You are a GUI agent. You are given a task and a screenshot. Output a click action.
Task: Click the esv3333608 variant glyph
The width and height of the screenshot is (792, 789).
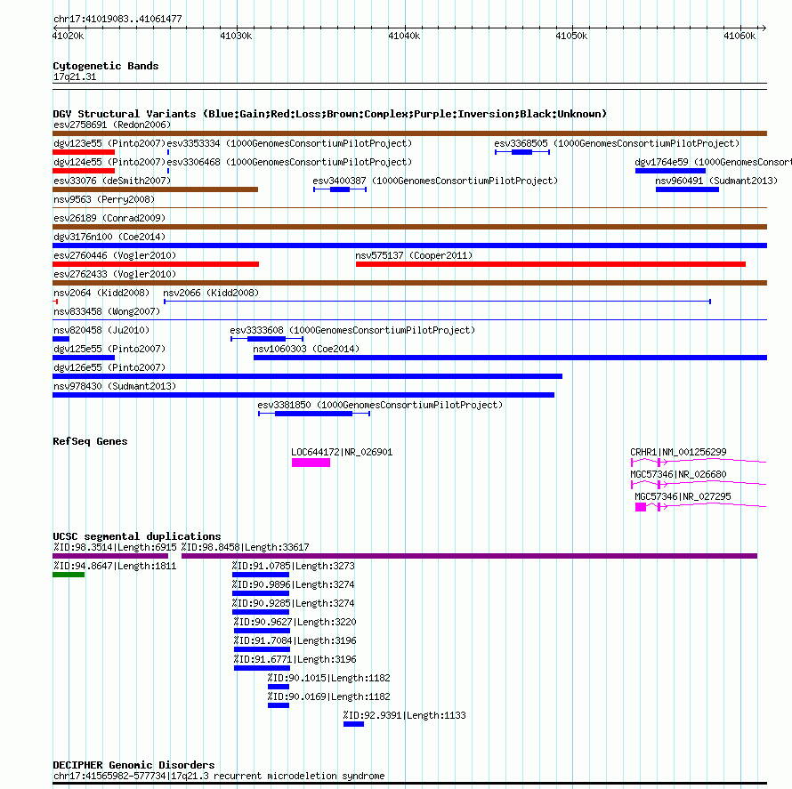[267, 339]
